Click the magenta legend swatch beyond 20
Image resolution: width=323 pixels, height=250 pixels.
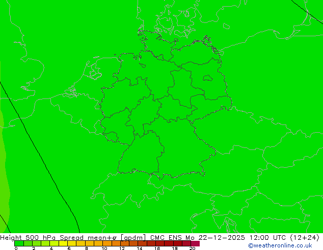[x=195, y=243]
